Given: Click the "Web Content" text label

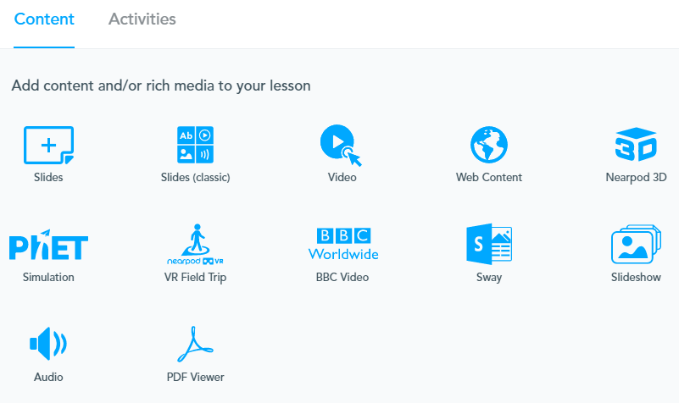Looking at the screenshot, I should point(489,178).
